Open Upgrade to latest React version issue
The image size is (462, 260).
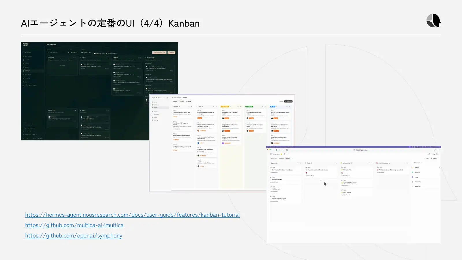(x=318, y=170)
